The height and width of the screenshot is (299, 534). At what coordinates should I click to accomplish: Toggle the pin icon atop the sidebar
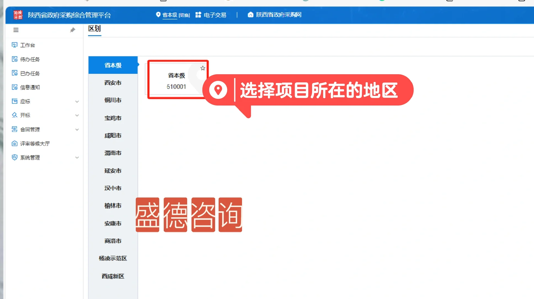pos(73,30)
